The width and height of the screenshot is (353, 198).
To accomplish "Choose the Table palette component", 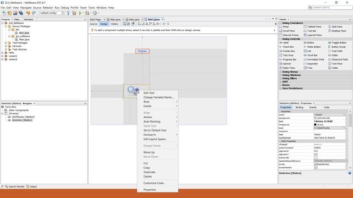I will (x=333, y=68).
